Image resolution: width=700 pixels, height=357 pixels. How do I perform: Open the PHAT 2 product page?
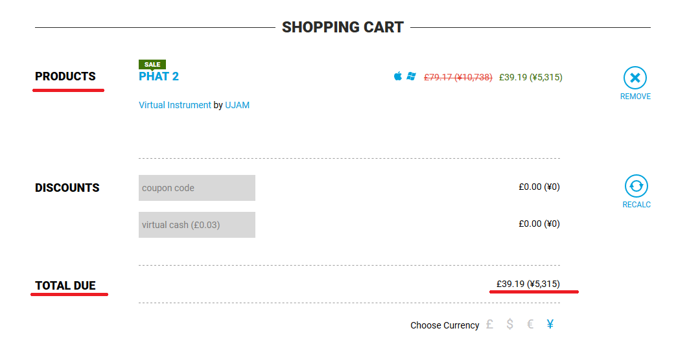click(159, 76)
